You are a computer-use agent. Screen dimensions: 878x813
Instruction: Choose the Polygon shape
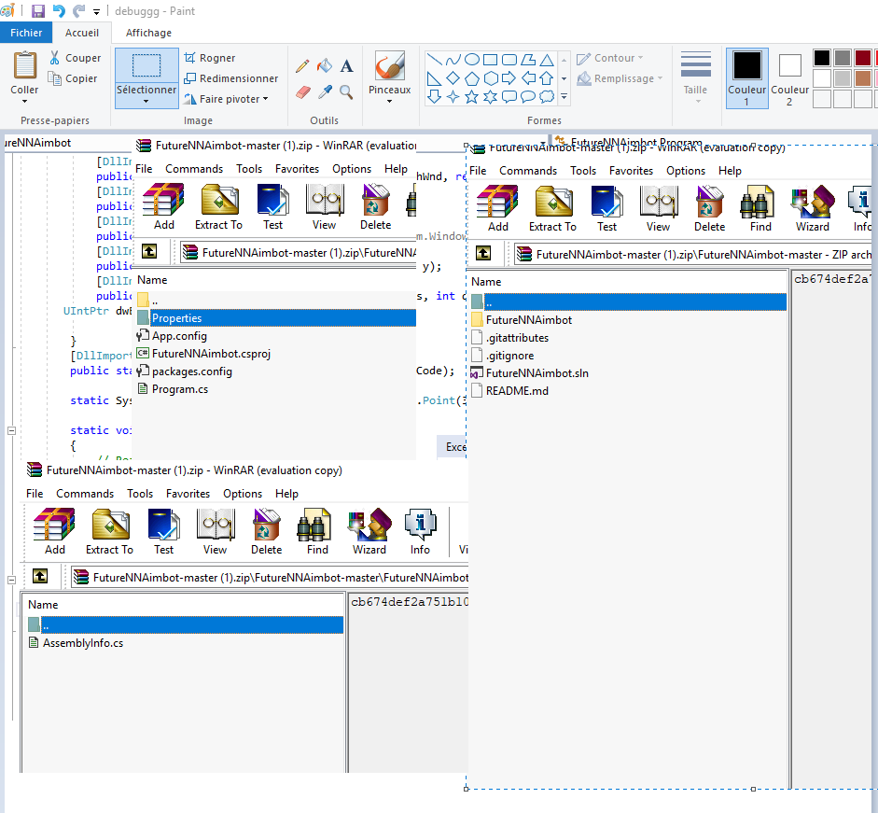click(x=528, y=60)
